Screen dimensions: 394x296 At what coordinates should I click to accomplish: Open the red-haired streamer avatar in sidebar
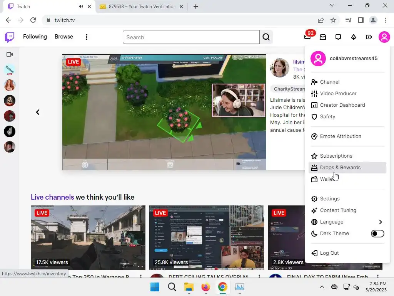coord(10,85)
